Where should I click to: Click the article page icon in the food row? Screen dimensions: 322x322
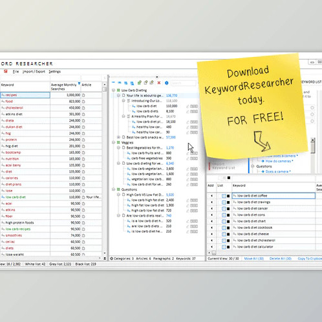(83, 102)
